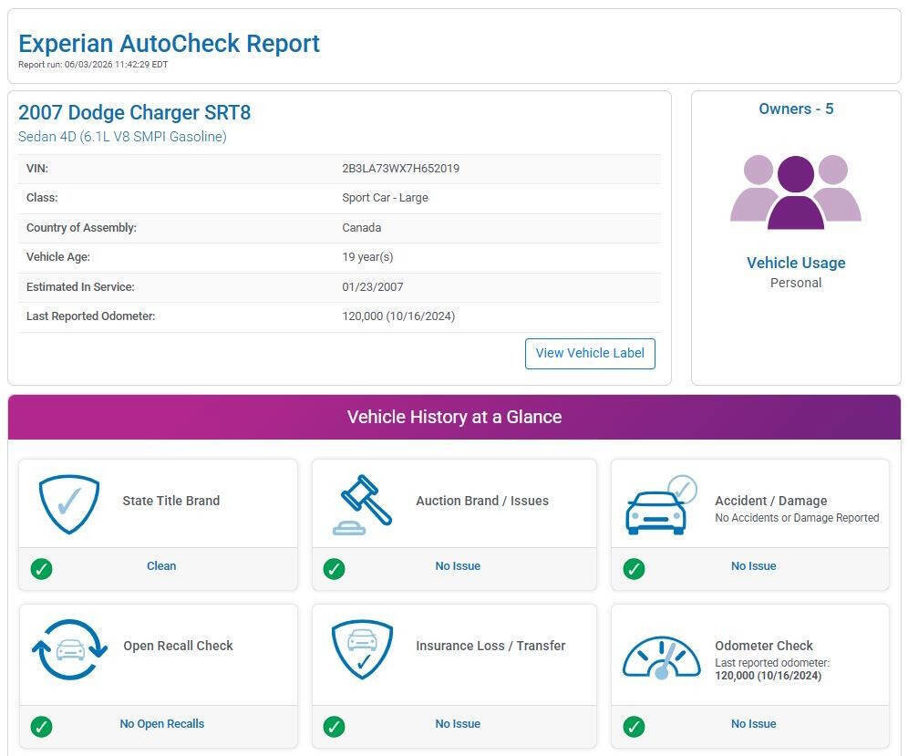Click the Open Recall Check arrows icon
908x756 pixels.
(x=69, y=649)
